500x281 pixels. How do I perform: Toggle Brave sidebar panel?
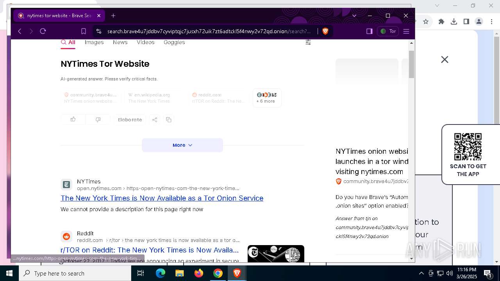(369, 31)
